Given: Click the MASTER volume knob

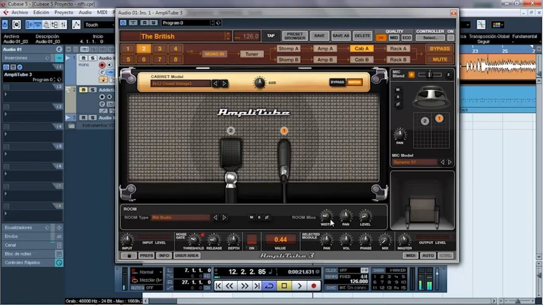Looking at the screenshot, I should (404, 240).
